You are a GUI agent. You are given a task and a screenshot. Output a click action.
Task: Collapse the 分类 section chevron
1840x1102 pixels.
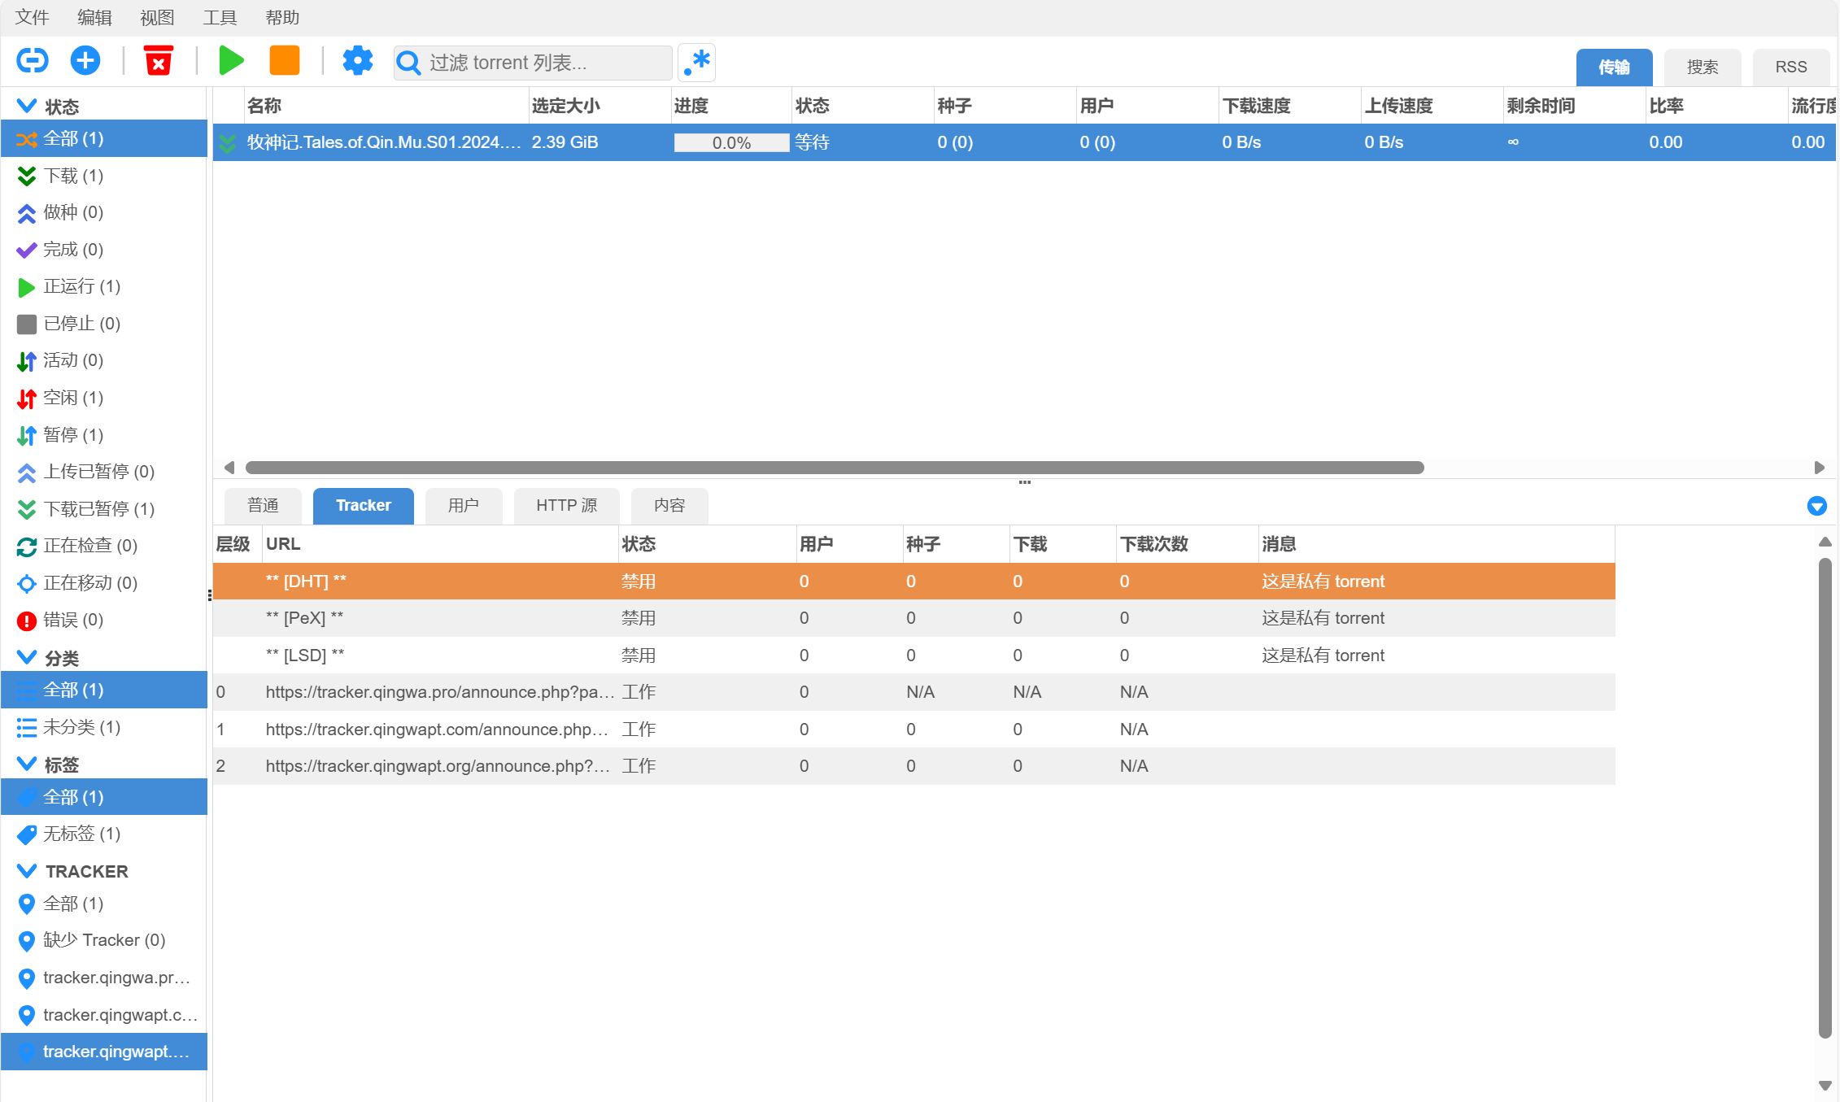pos(27,657)
